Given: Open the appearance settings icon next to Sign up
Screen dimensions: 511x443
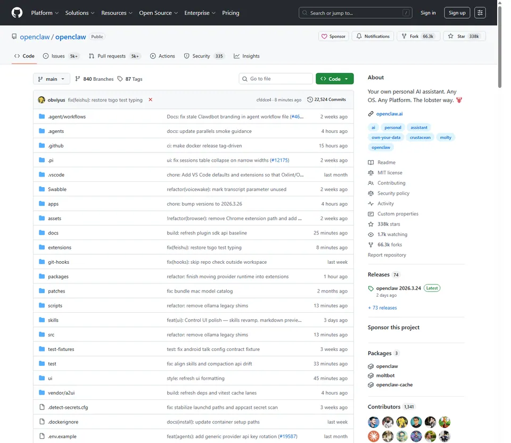Looking at the screenshot, I should (480, 13).
